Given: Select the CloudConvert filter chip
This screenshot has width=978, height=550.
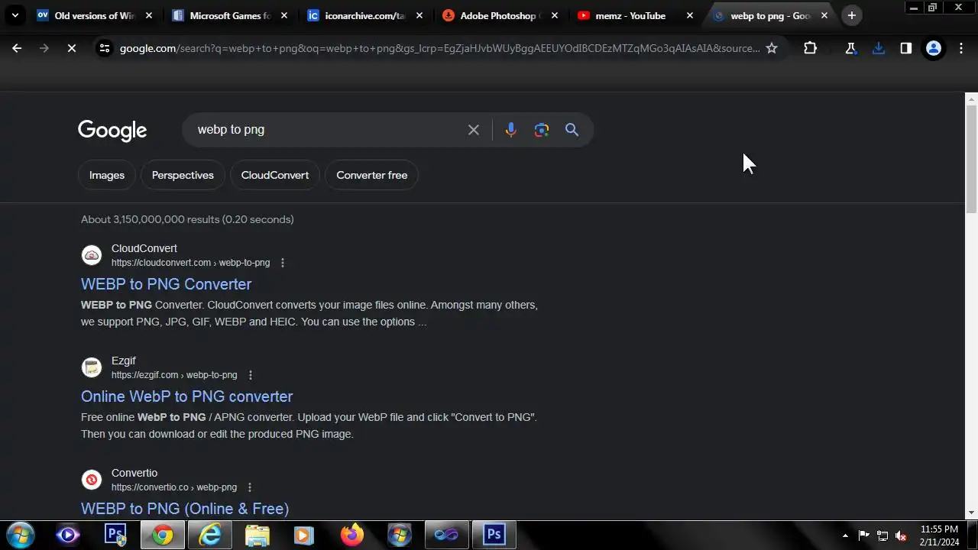Looking at the screenshot, I should (x=275, y=175).
